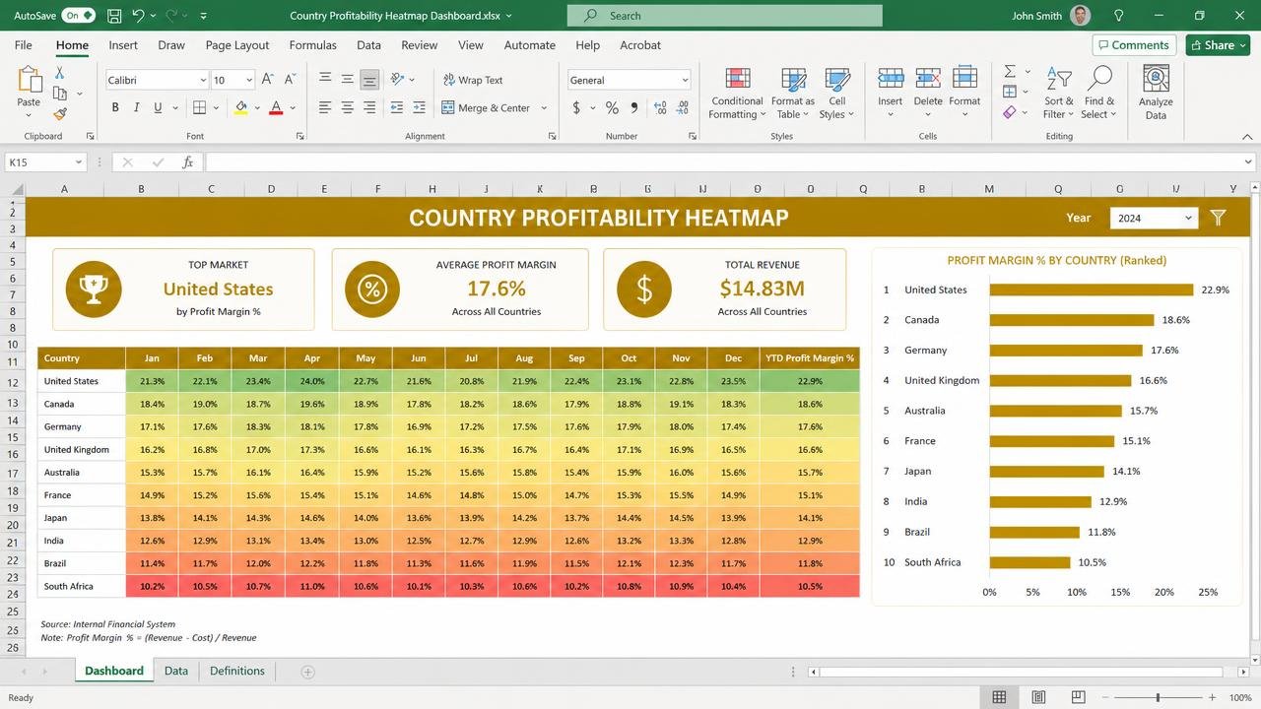Click the Decrease Indent icon
1261x709 pixels.
point(396,107)
